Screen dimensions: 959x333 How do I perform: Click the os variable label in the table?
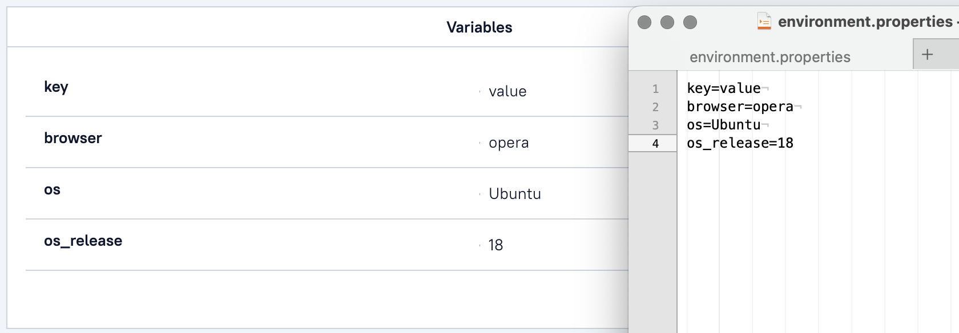(53, 189)
